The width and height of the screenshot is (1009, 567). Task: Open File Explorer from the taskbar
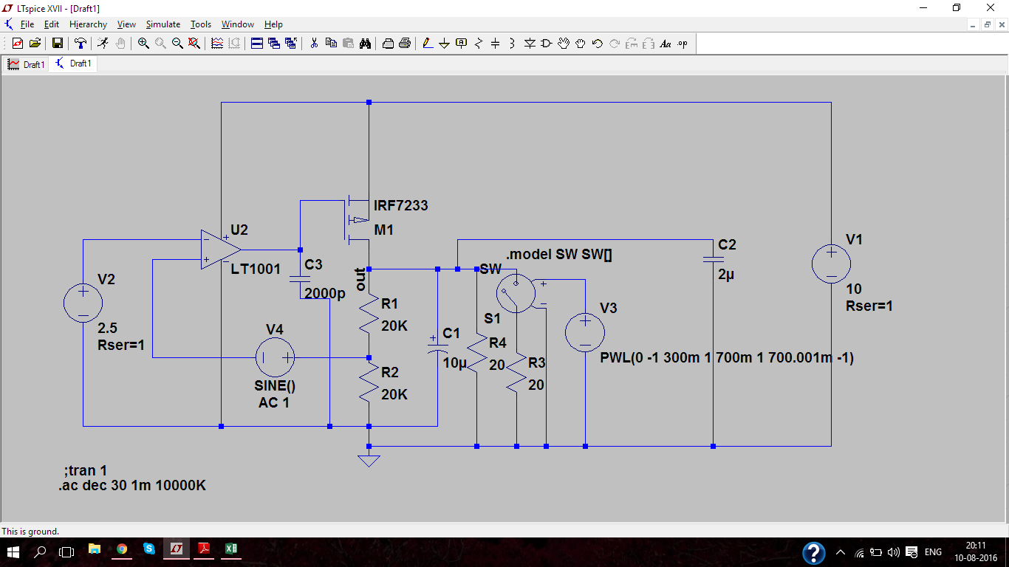click(95, 549)
